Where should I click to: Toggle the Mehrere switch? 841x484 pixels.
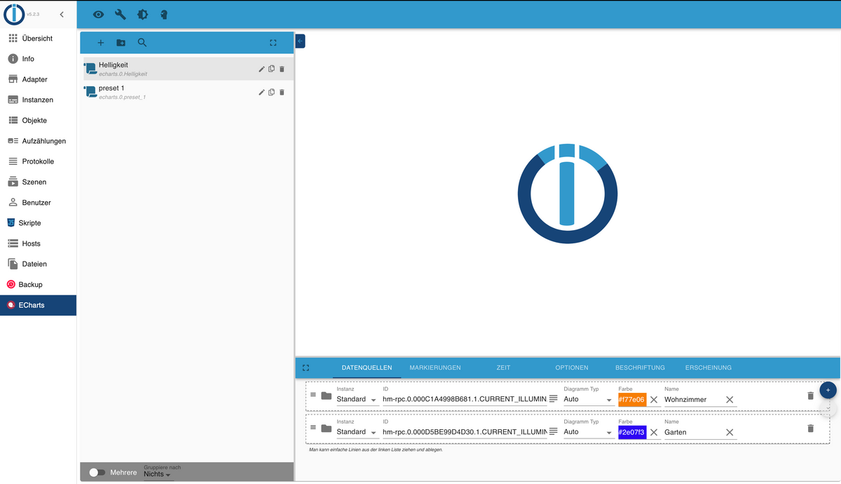97,473
